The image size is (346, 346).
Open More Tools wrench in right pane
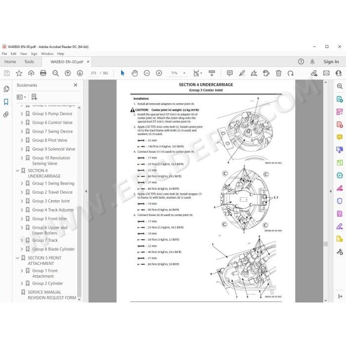click(340, 252)
